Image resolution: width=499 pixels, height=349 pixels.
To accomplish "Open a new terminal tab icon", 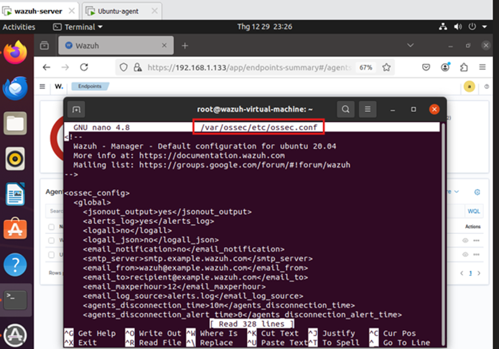I will (x=76, y=109).
